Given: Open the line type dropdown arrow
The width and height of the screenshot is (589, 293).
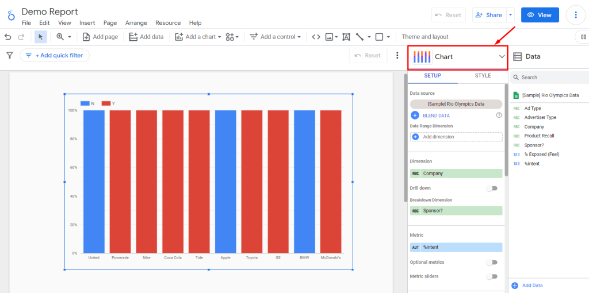Looking at the screenshot, I should [369, 37].
